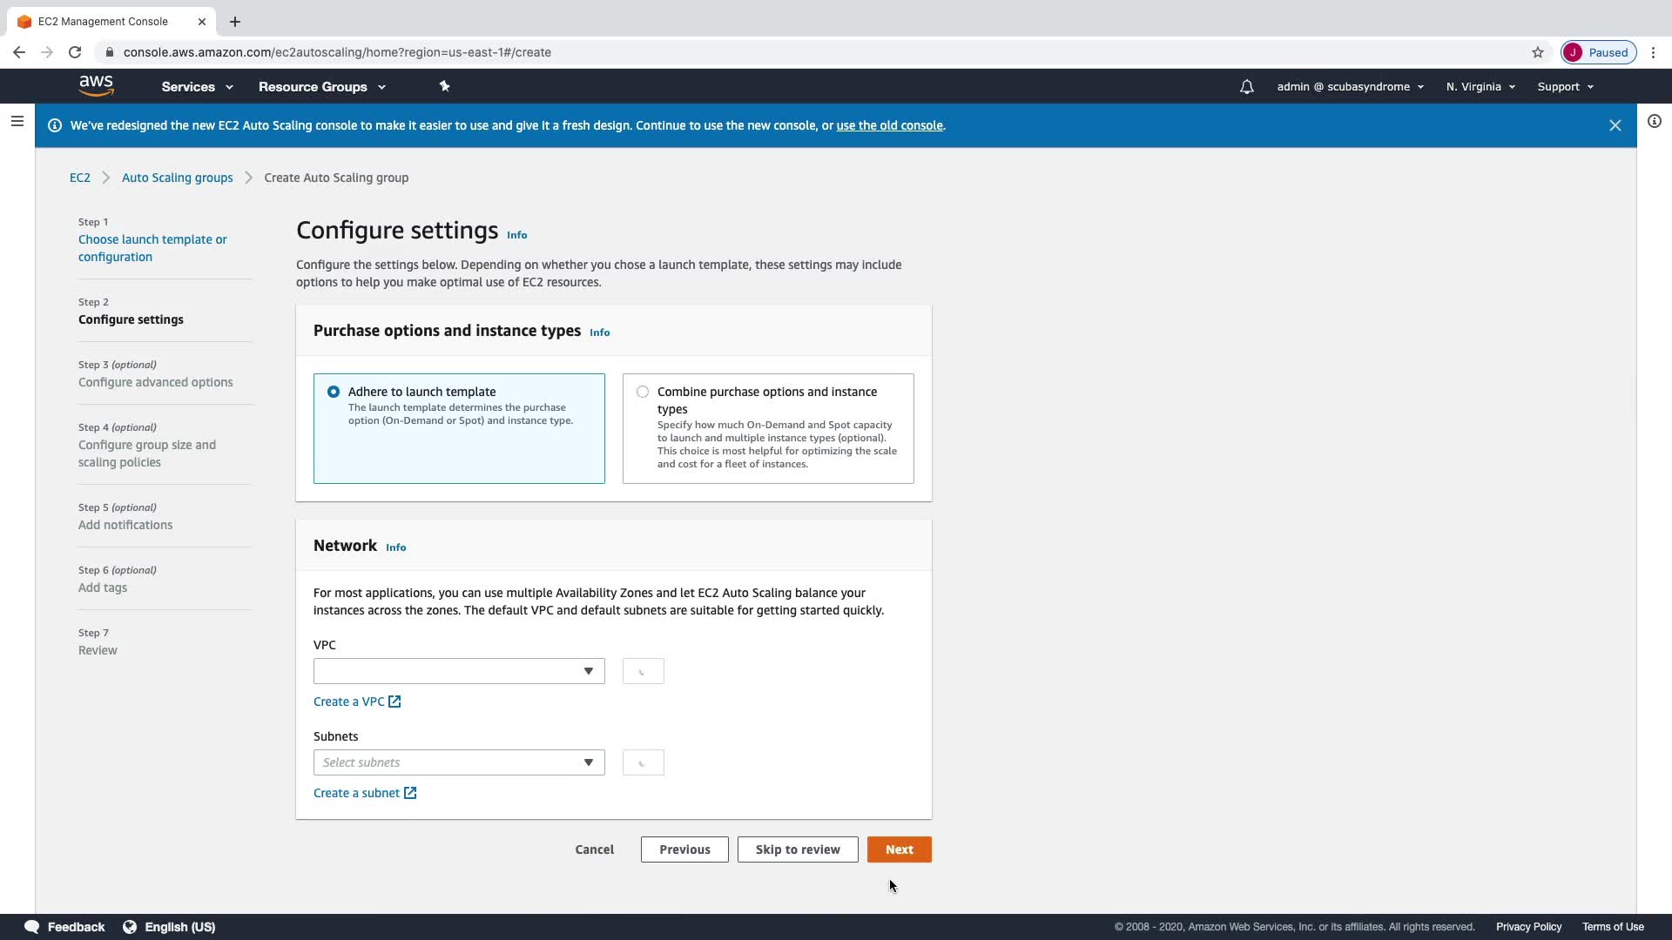Open the info panel icon at right edge
The height and width of the screenshot is (940, 1672).
tap(1654, 121)
